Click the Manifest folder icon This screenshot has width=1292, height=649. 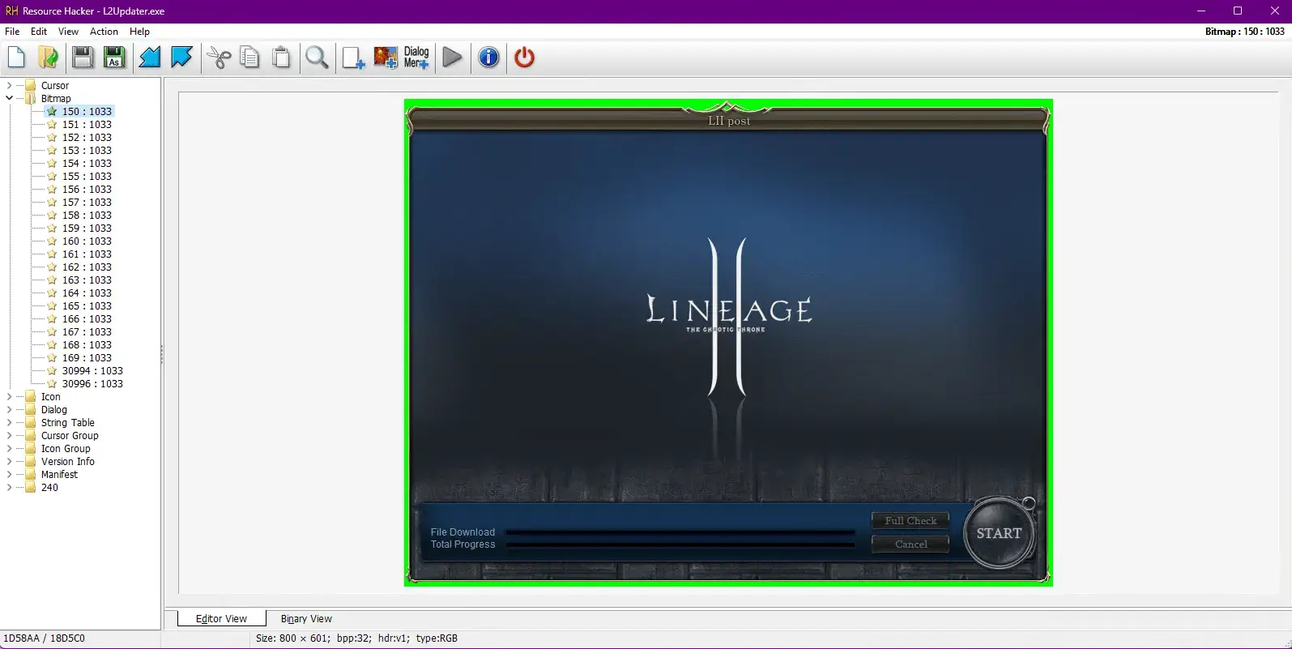(x=31, y=474)
